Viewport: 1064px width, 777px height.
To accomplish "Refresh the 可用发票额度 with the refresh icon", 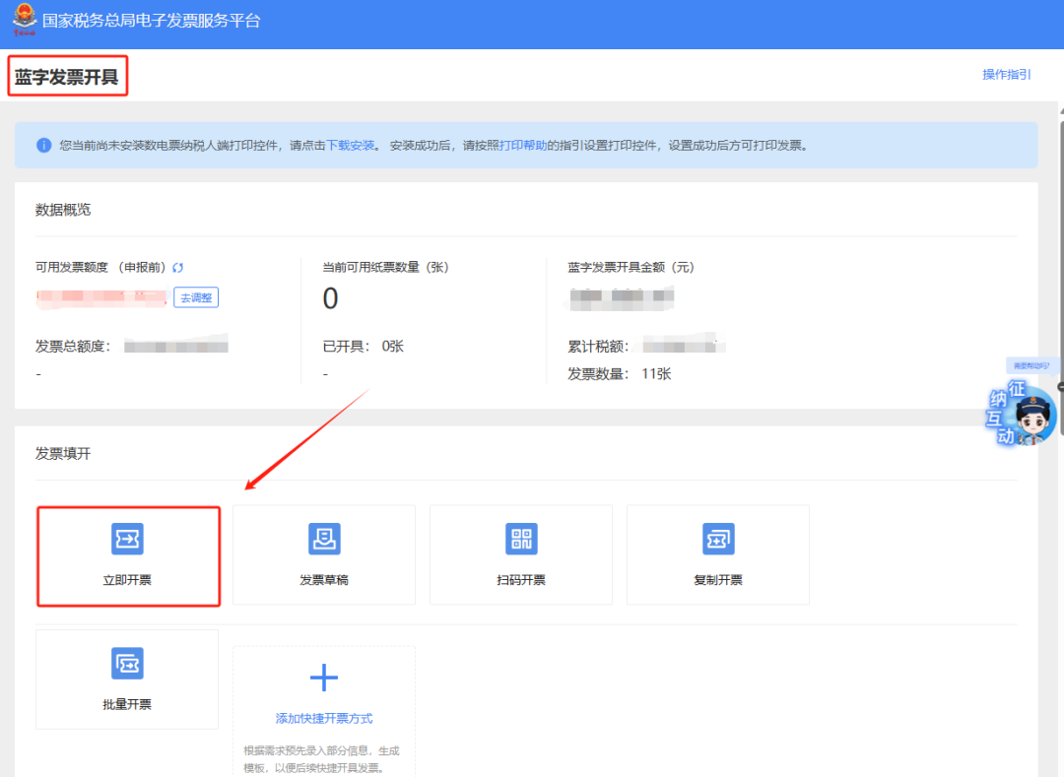I will coord(177,268).
